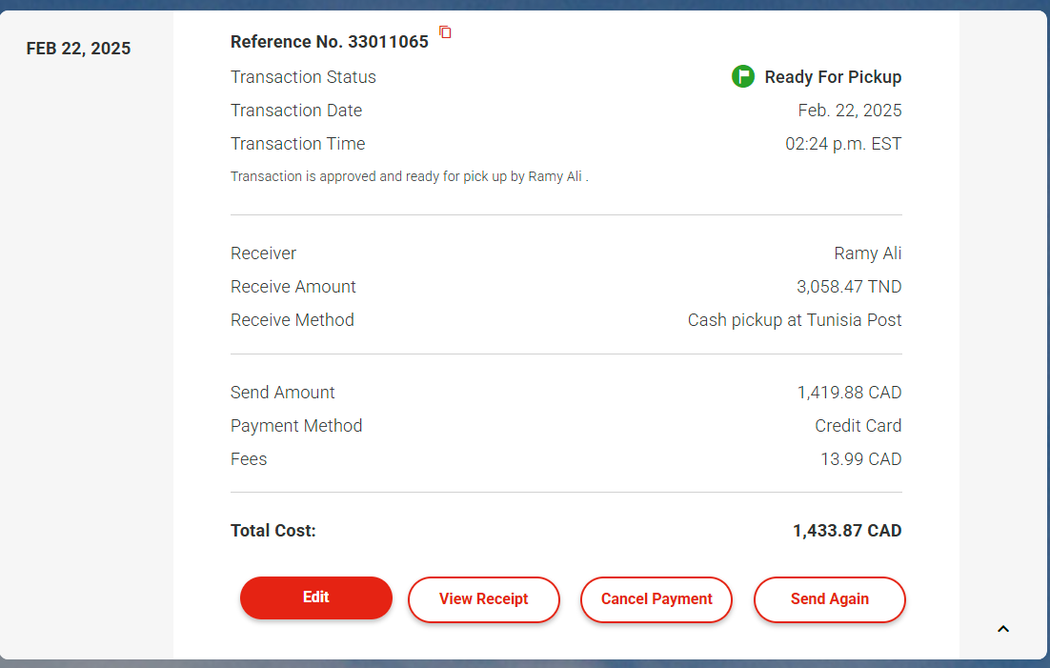Select the FEB 22, 2025 date header
This screenshot has height=668, width=1050.
coord(78,49)
